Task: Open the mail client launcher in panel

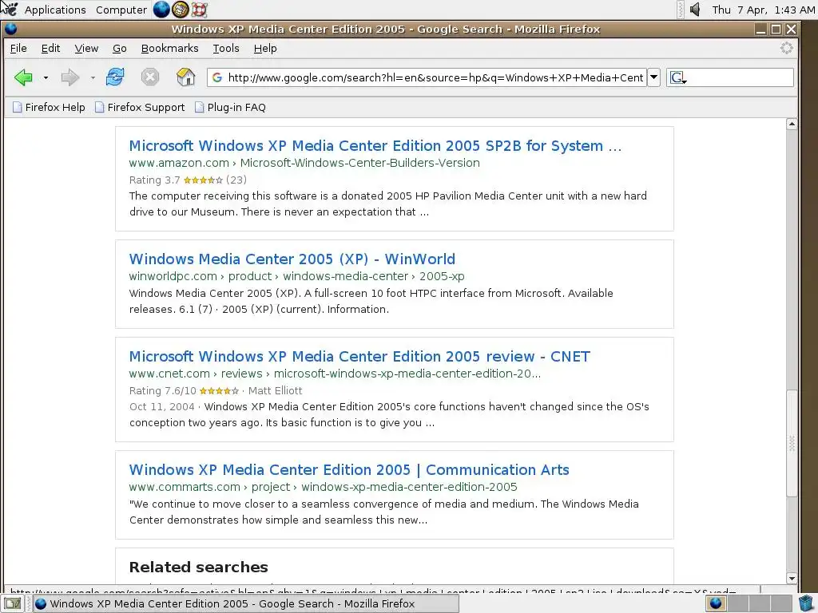Action: (x=181, y=10)
